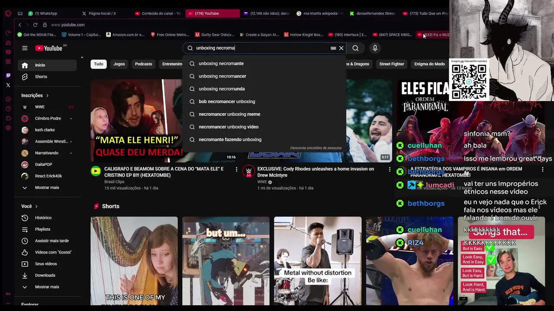Clear the search text with the X icon
The width and height of the screenshot is (554, 311).
(341, 48)
